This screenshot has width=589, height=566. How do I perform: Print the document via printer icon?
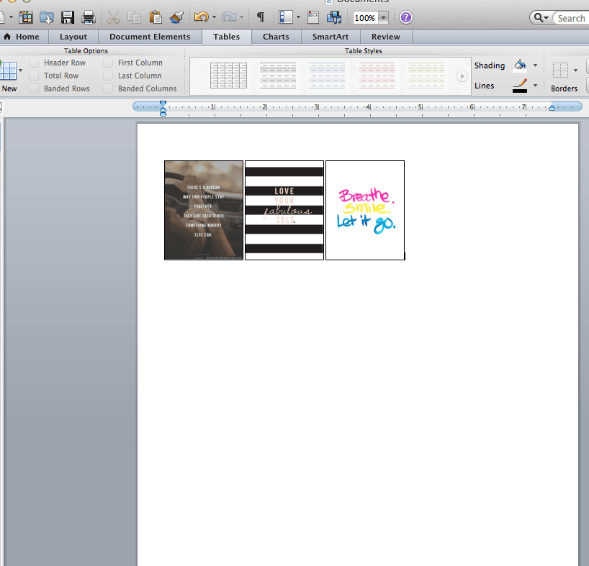click(x=89, y=18)
